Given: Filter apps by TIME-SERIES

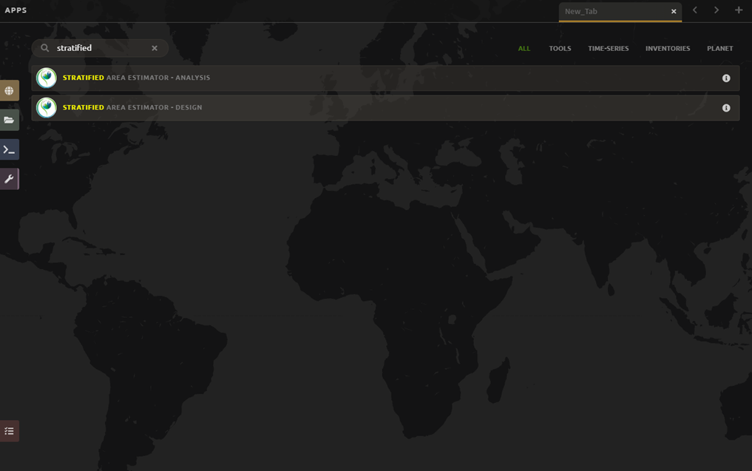Looking at the screenshot, I should (608, 49).
